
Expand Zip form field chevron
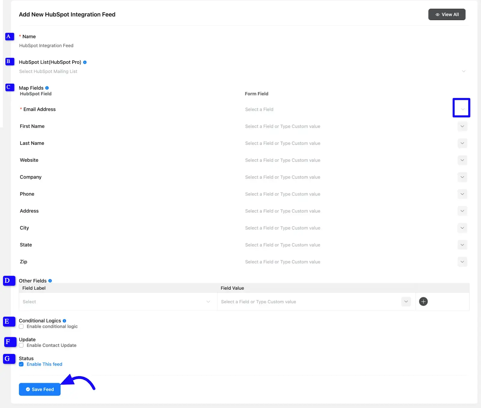click(x=462, y=262)
